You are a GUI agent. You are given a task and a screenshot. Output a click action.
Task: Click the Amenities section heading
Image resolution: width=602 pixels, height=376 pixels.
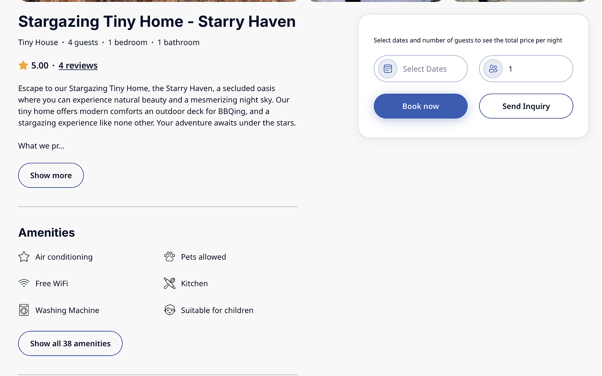click(x=47, y=233)
